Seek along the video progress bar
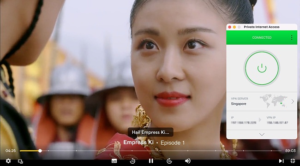This screenshot has width=300, height=166. (x=150, y=151)
